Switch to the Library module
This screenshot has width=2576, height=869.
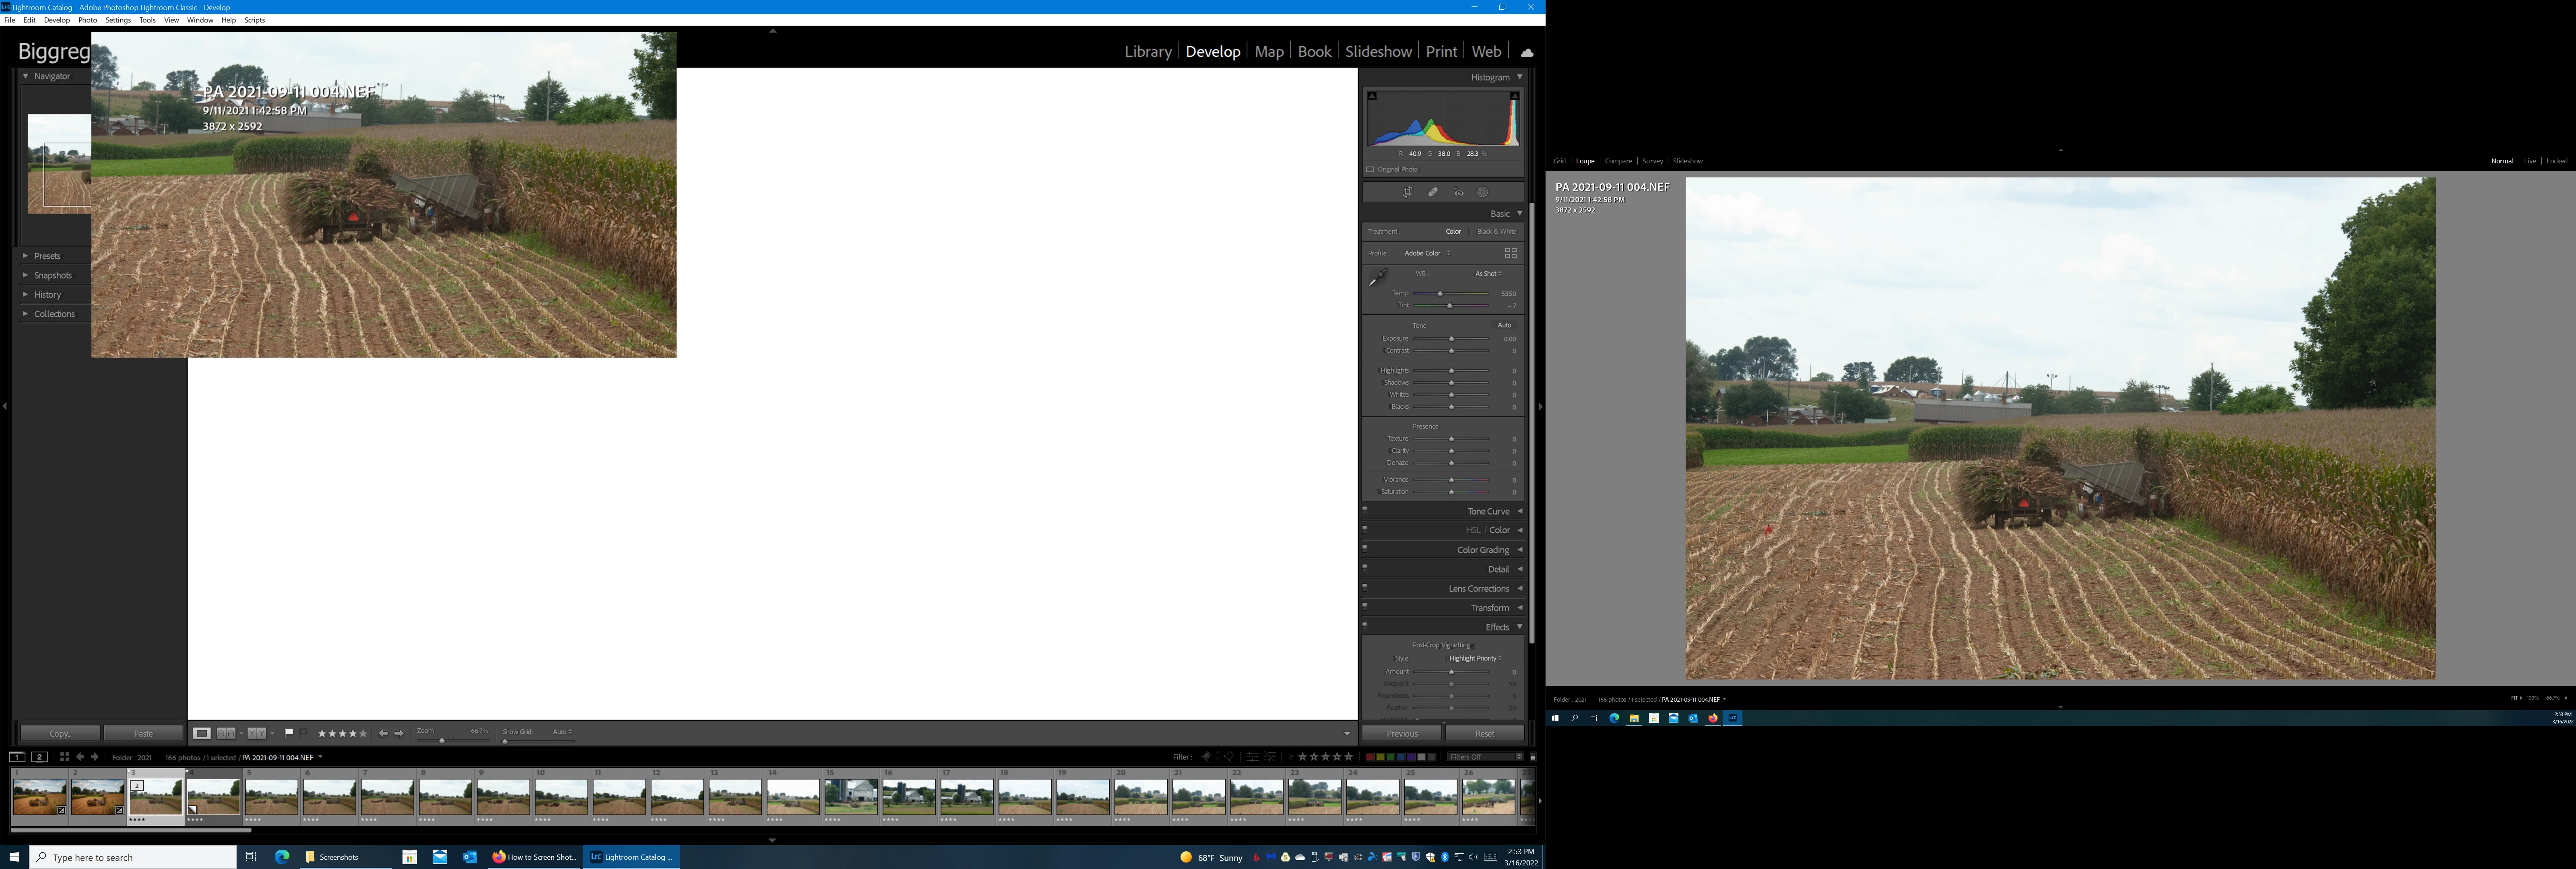pos(1147,51)
